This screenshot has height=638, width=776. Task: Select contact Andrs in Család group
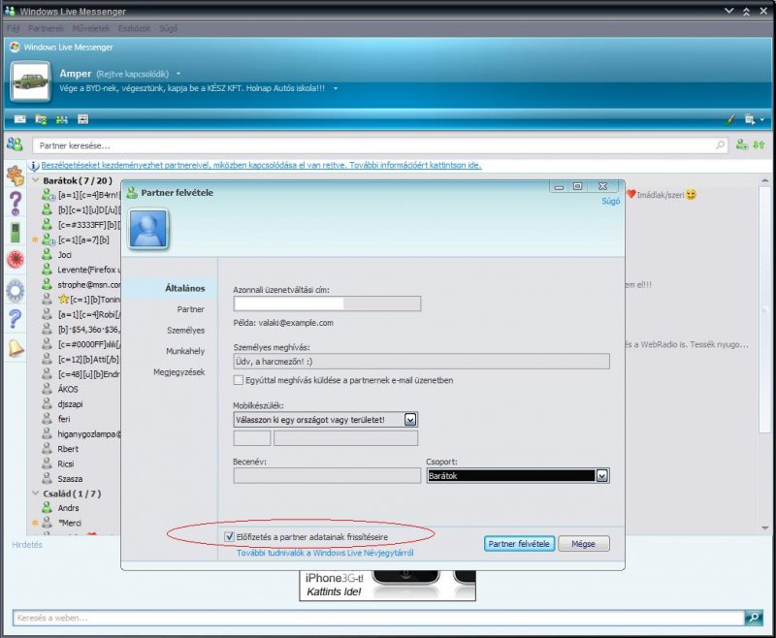pos(68,508)
